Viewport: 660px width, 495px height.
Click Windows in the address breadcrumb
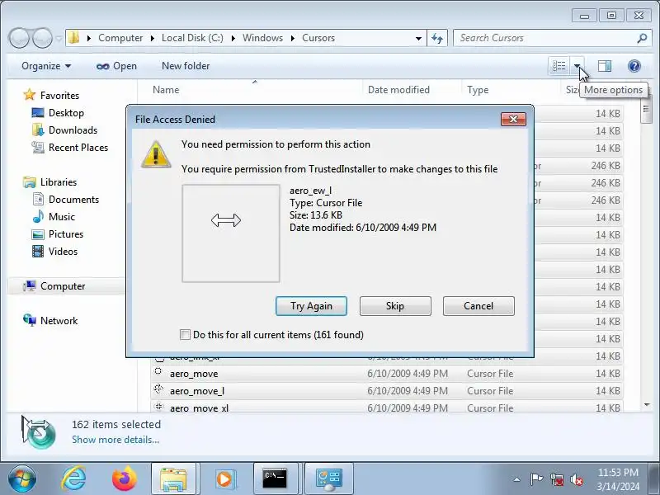tap(262, 38)
